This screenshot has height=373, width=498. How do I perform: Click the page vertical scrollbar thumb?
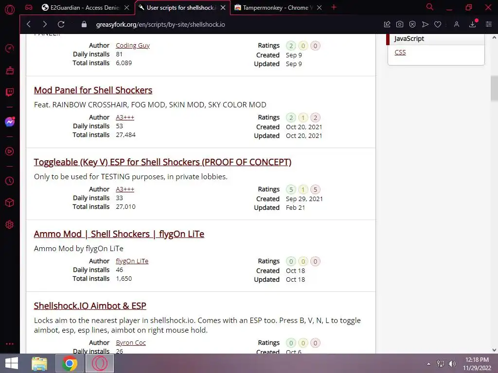[494, 88]
